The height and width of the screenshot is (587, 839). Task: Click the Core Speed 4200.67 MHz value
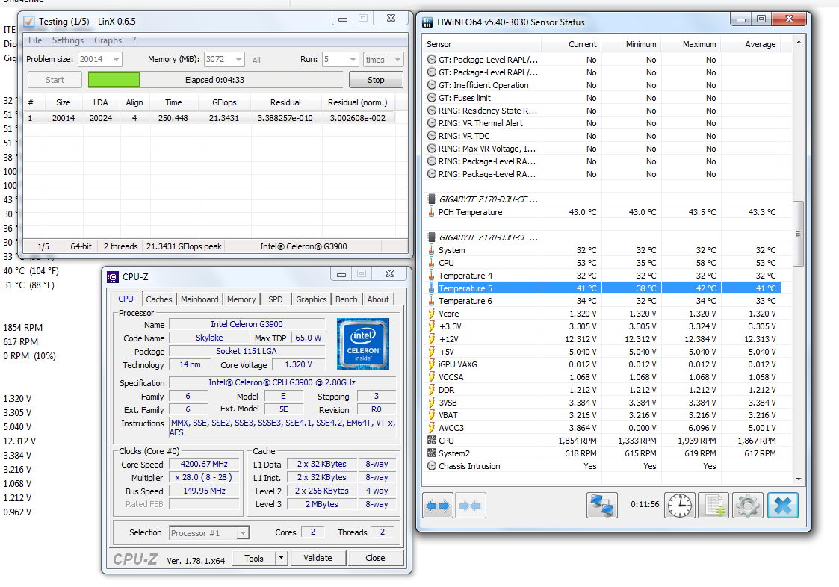click(204, 464)
